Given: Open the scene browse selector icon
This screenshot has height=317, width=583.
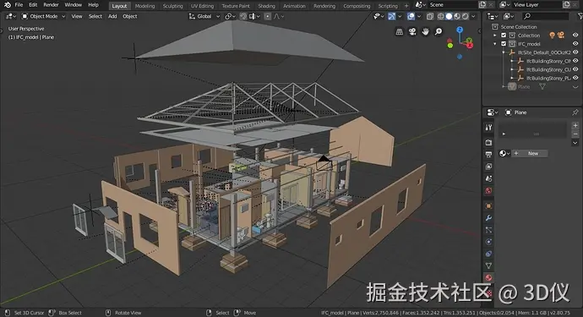Looking at the screenshot, I should pos(421,5).
